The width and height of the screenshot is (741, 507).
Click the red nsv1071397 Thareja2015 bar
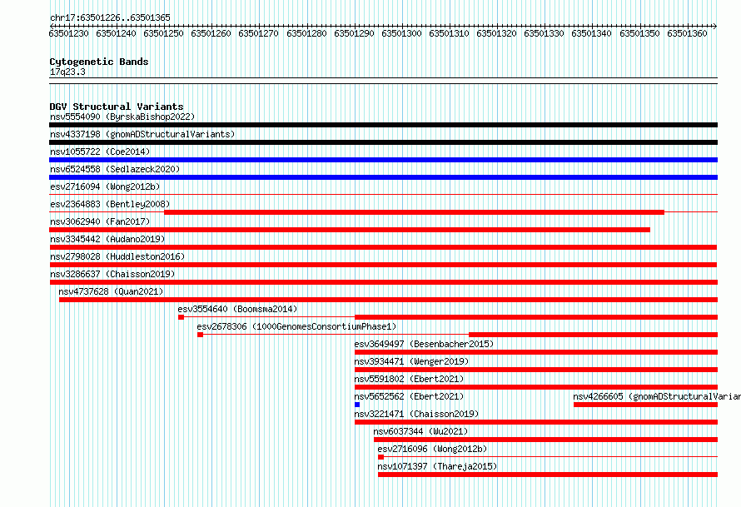coord(548,475)
